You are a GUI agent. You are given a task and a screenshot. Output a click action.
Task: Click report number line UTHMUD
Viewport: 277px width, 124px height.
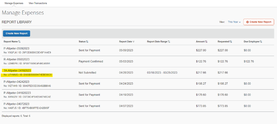click(28, 75)
